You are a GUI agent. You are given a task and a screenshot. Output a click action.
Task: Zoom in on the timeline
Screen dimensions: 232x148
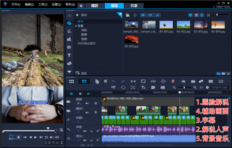tap(195, 87)
